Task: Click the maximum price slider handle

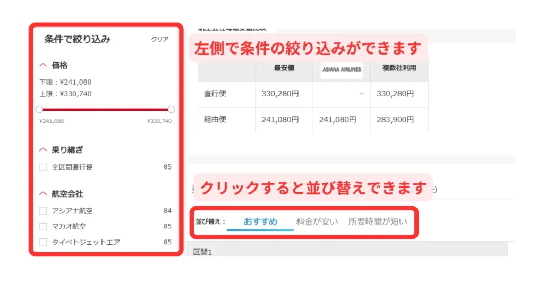Action: [171, 110]
